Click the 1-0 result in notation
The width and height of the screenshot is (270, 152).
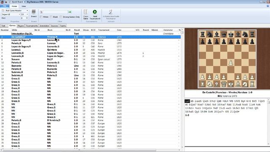click(x=187, y=115)
